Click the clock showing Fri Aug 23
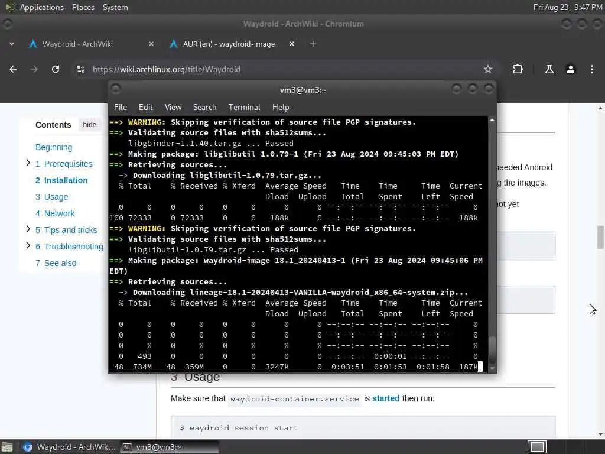The image size is (605, 454). coord(568,7)
